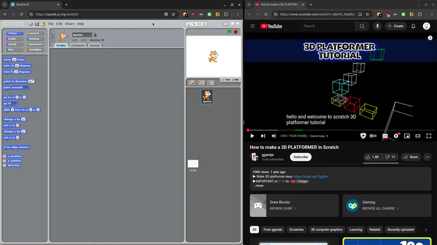437x245 pixels.
Task: Open the go to target dropdown
Action: [x=15, y=103]
